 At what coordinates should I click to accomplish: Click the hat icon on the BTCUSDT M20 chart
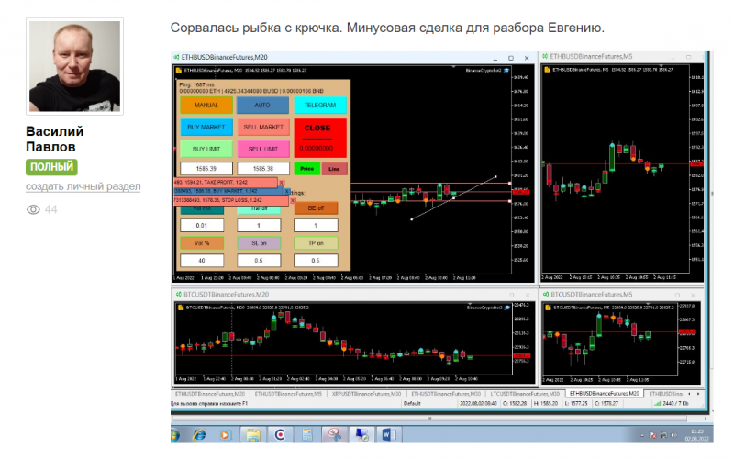pyautogui.click(x=507, y=308)
